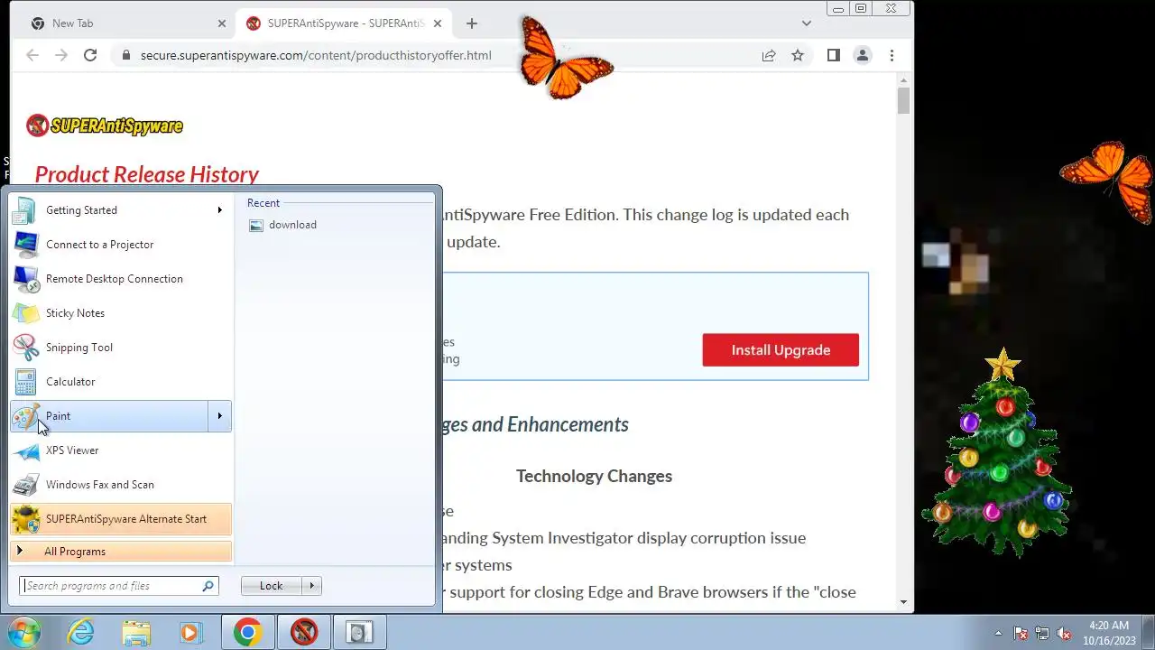Toggle Chrome side panel
1155x650 pixels.
click(834, 55)
